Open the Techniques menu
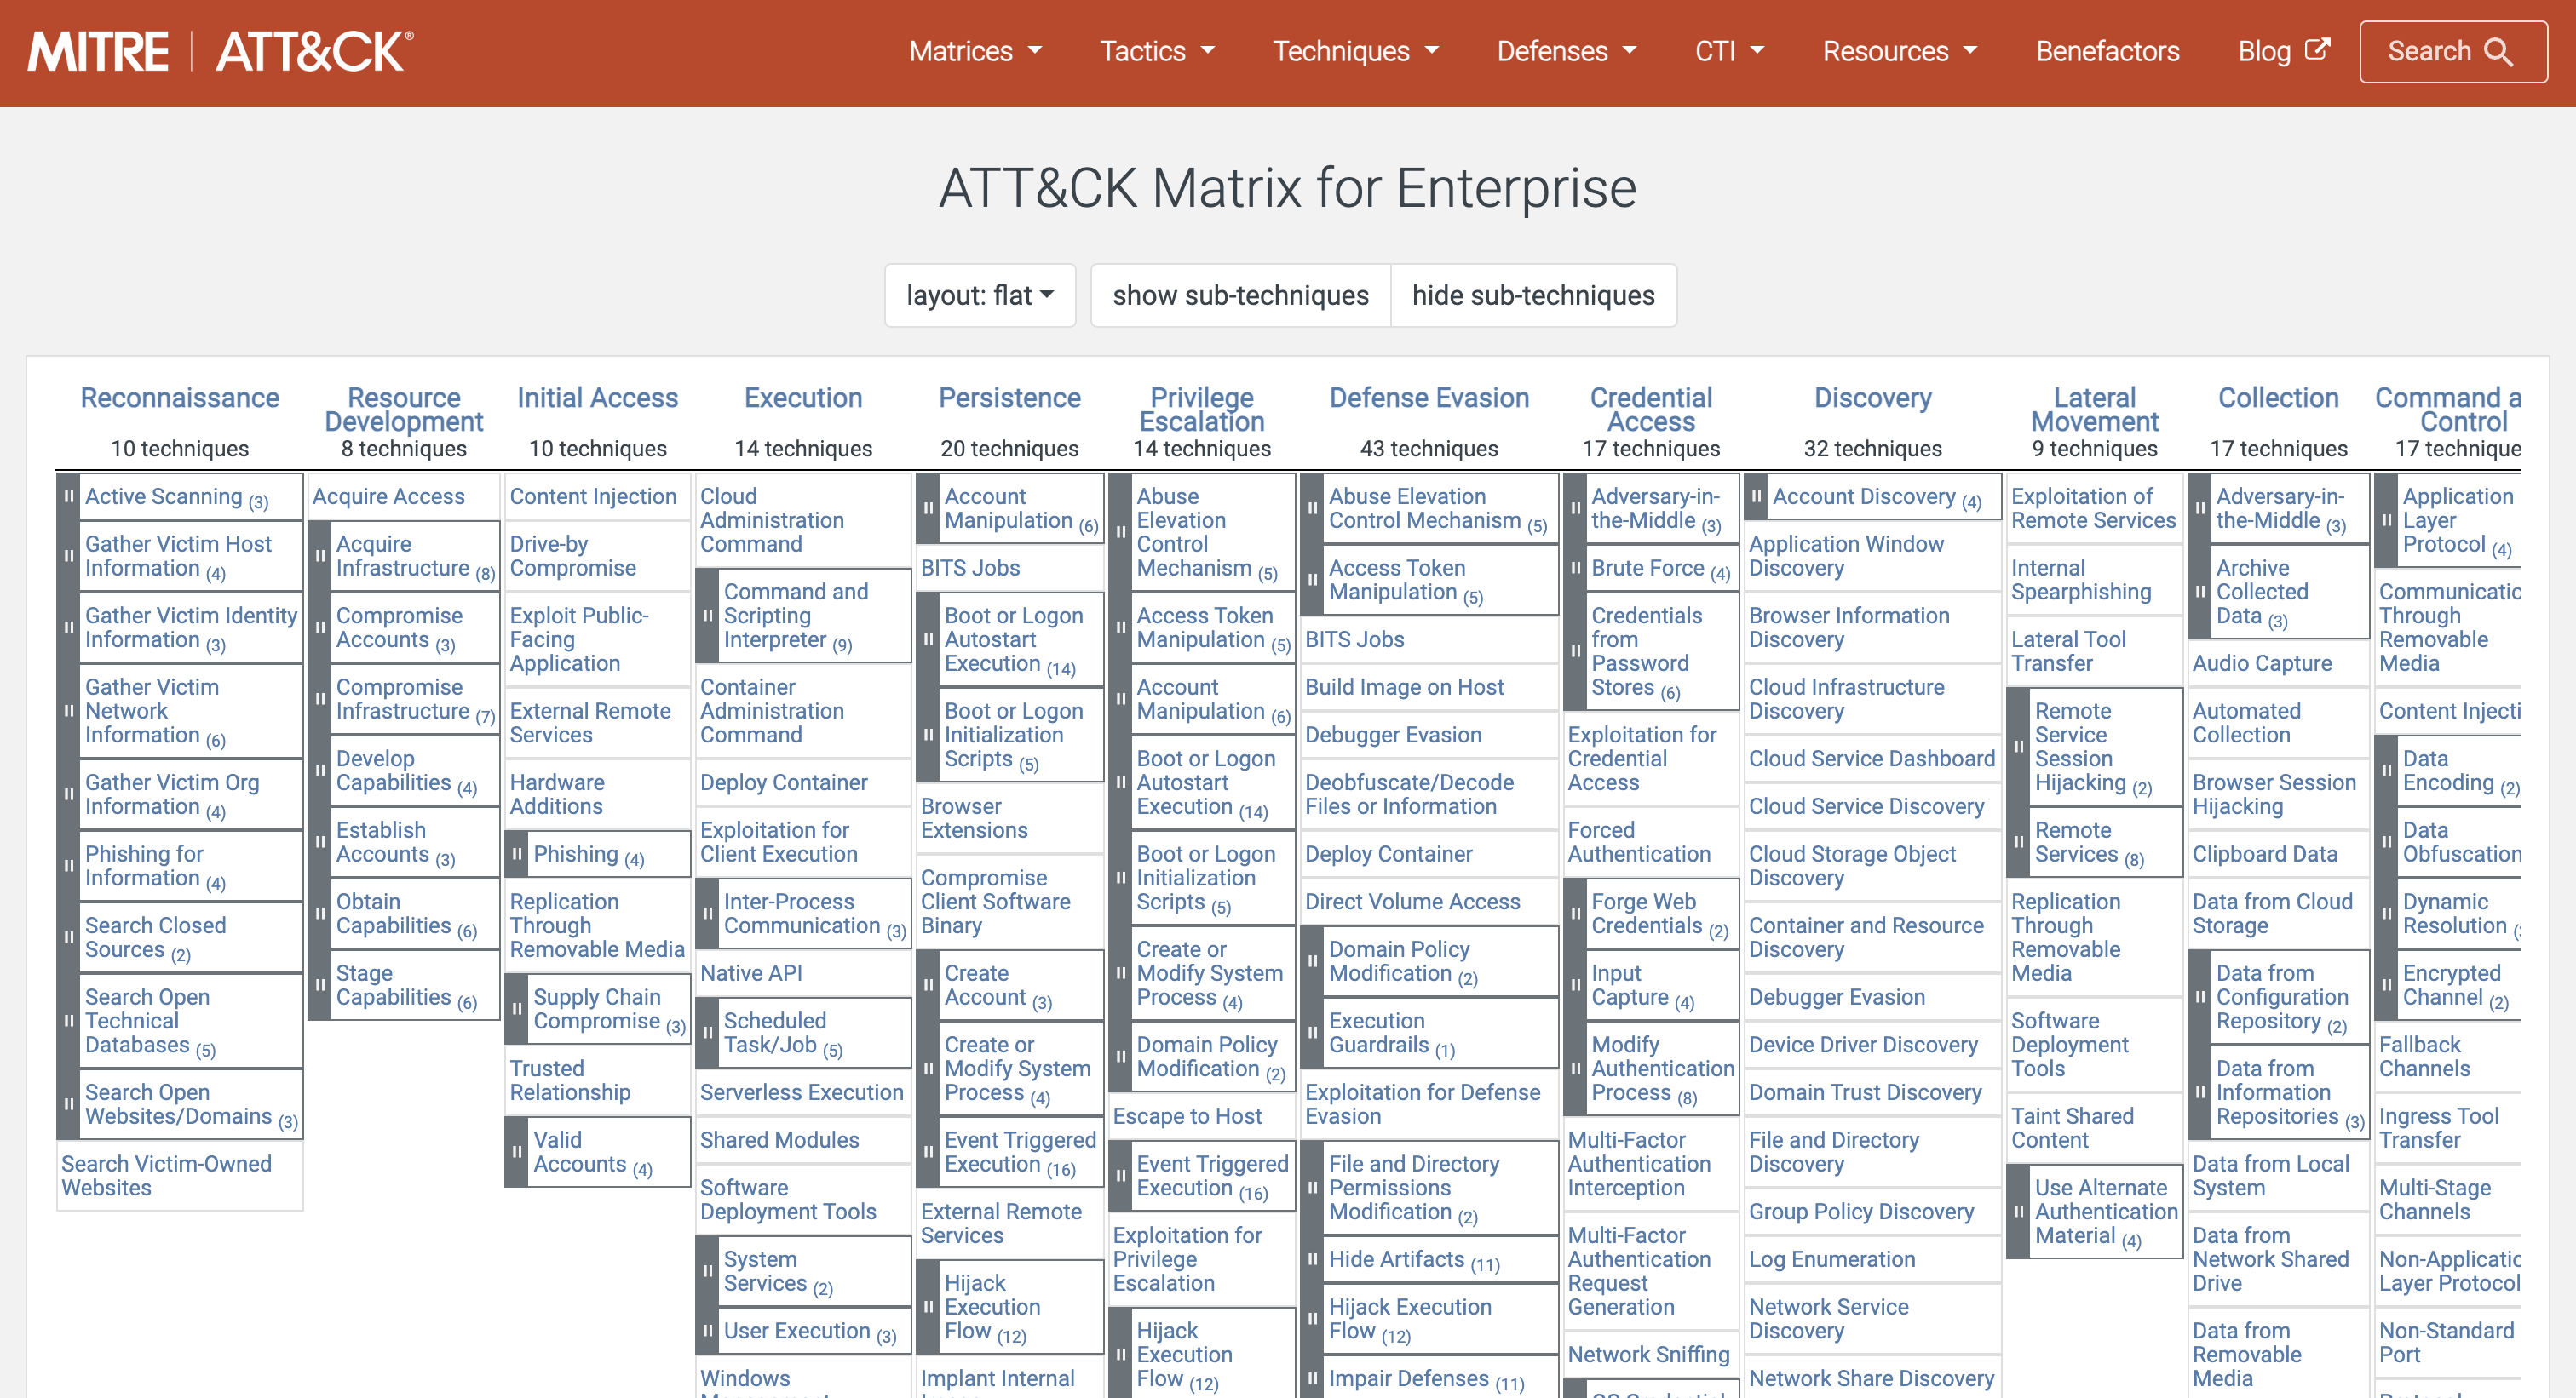Screen dimensions: 2576x1398 click(x=1355, y=52)
